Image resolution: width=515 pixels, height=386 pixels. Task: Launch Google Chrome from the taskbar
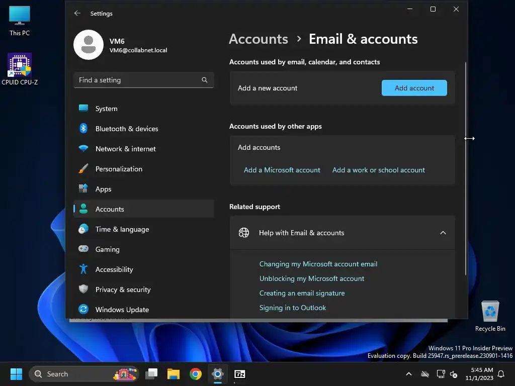point(196,374)
